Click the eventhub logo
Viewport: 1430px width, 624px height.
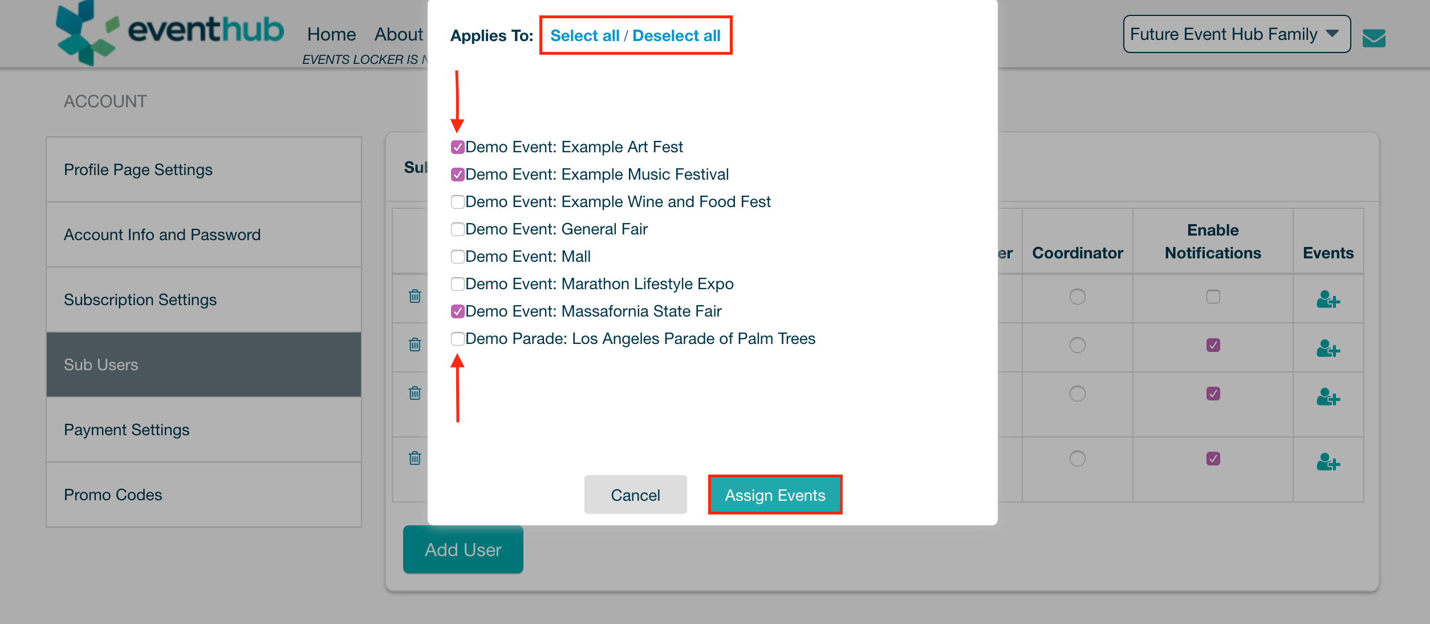coord(170,33)
